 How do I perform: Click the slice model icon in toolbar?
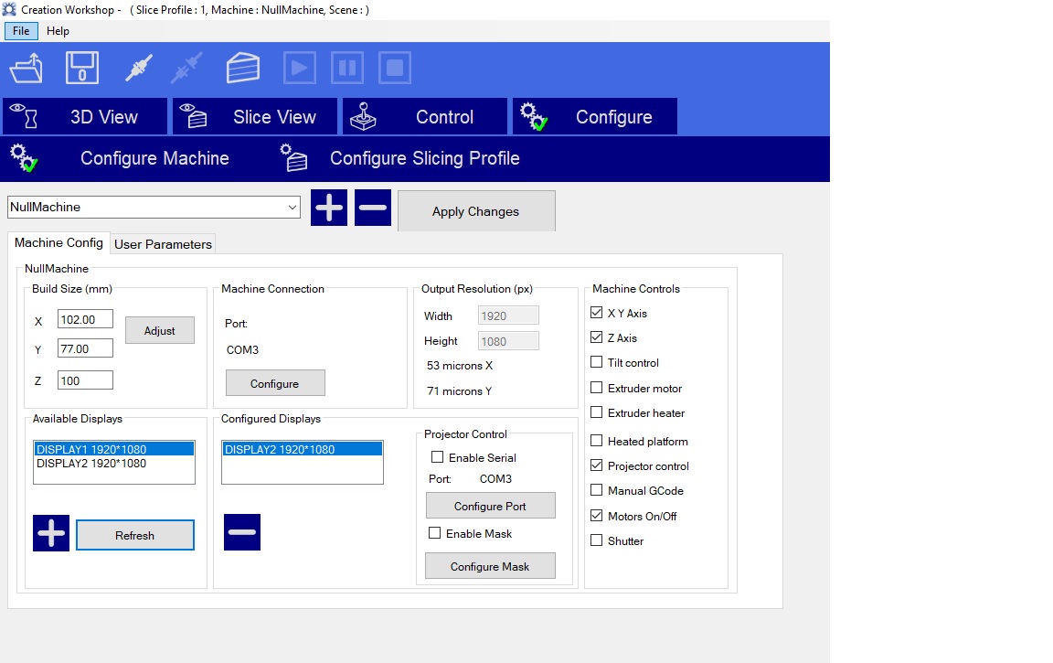[x=243, y=69]
